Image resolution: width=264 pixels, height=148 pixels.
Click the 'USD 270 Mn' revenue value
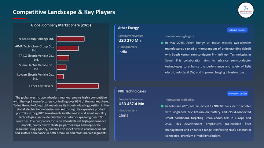tap(129, 41)
